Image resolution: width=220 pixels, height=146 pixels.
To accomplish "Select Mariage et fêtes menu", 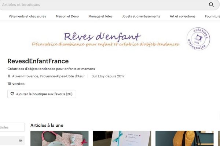I will (x=100, y=16).
